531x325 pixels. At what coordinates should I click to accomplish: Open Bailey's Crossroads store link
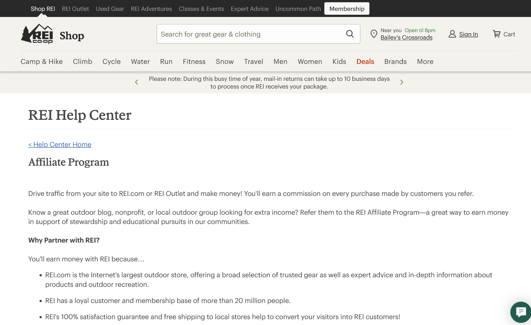(x=406, y=38)
